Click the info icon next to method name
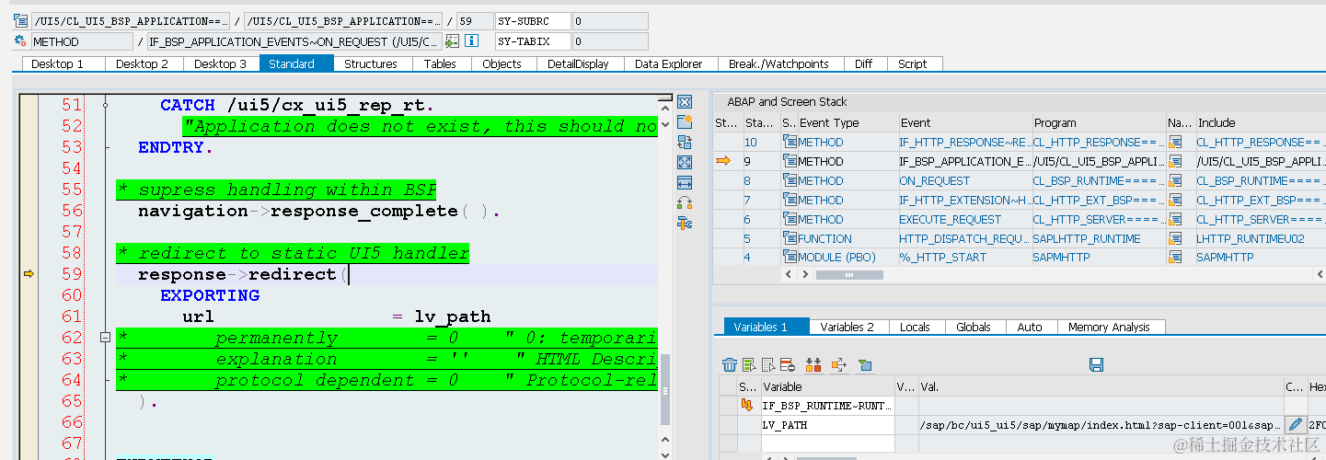 pyautogui.click(x=472, y=40)
